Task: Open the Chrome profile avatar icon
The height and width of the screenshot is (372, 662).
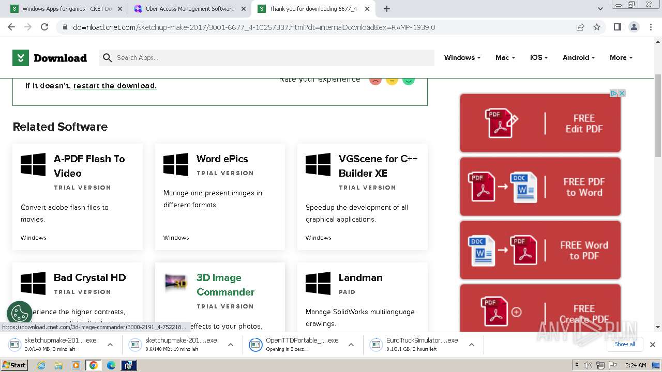Action: pyautogui.click(x=634, y=27)
